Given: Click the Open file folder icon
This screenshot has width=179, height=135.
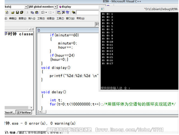Looking at the screenshot, I should tap(13, 12).
